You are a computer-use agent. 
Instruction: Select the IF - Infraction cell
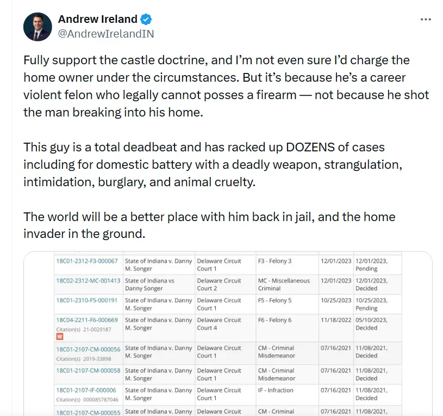tap(275, 390)
